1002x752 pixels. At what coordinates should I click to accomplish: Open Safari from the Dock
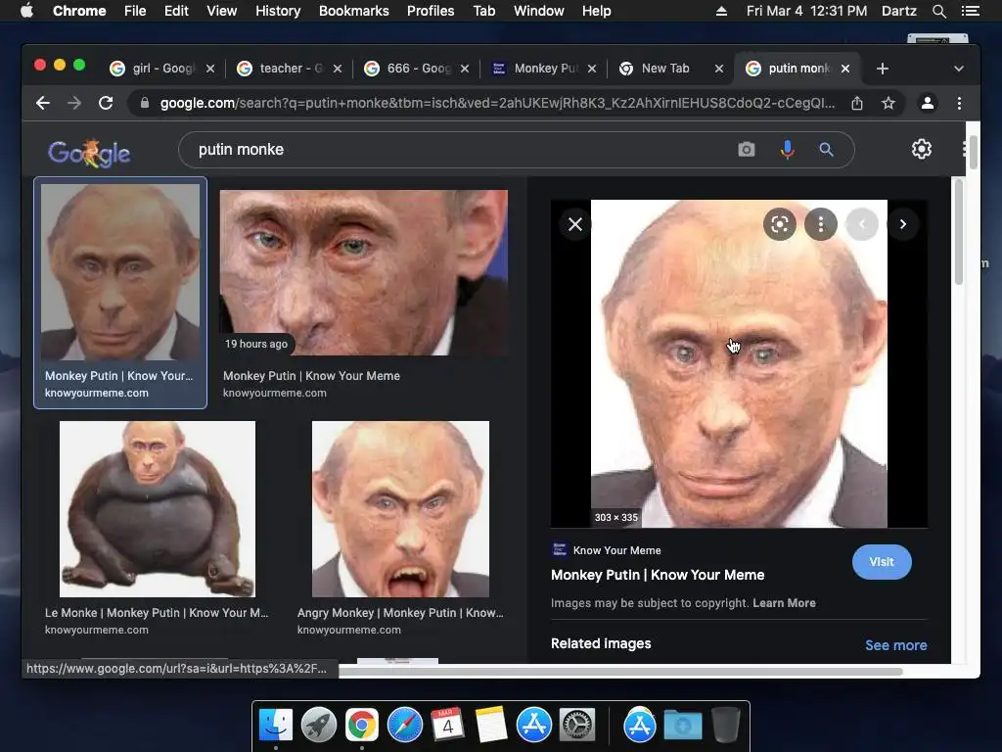[x=405, y=726]
